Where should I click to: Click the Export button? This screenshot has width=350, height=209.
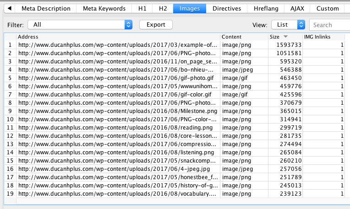[x=156, y=25]
